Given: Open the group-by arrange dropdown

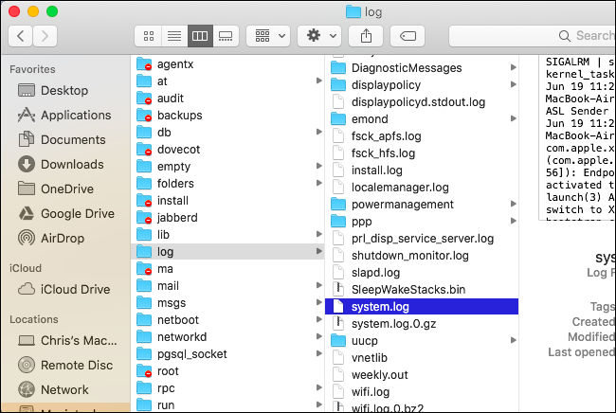Looking at the screenshot, I should coord(268,36).
